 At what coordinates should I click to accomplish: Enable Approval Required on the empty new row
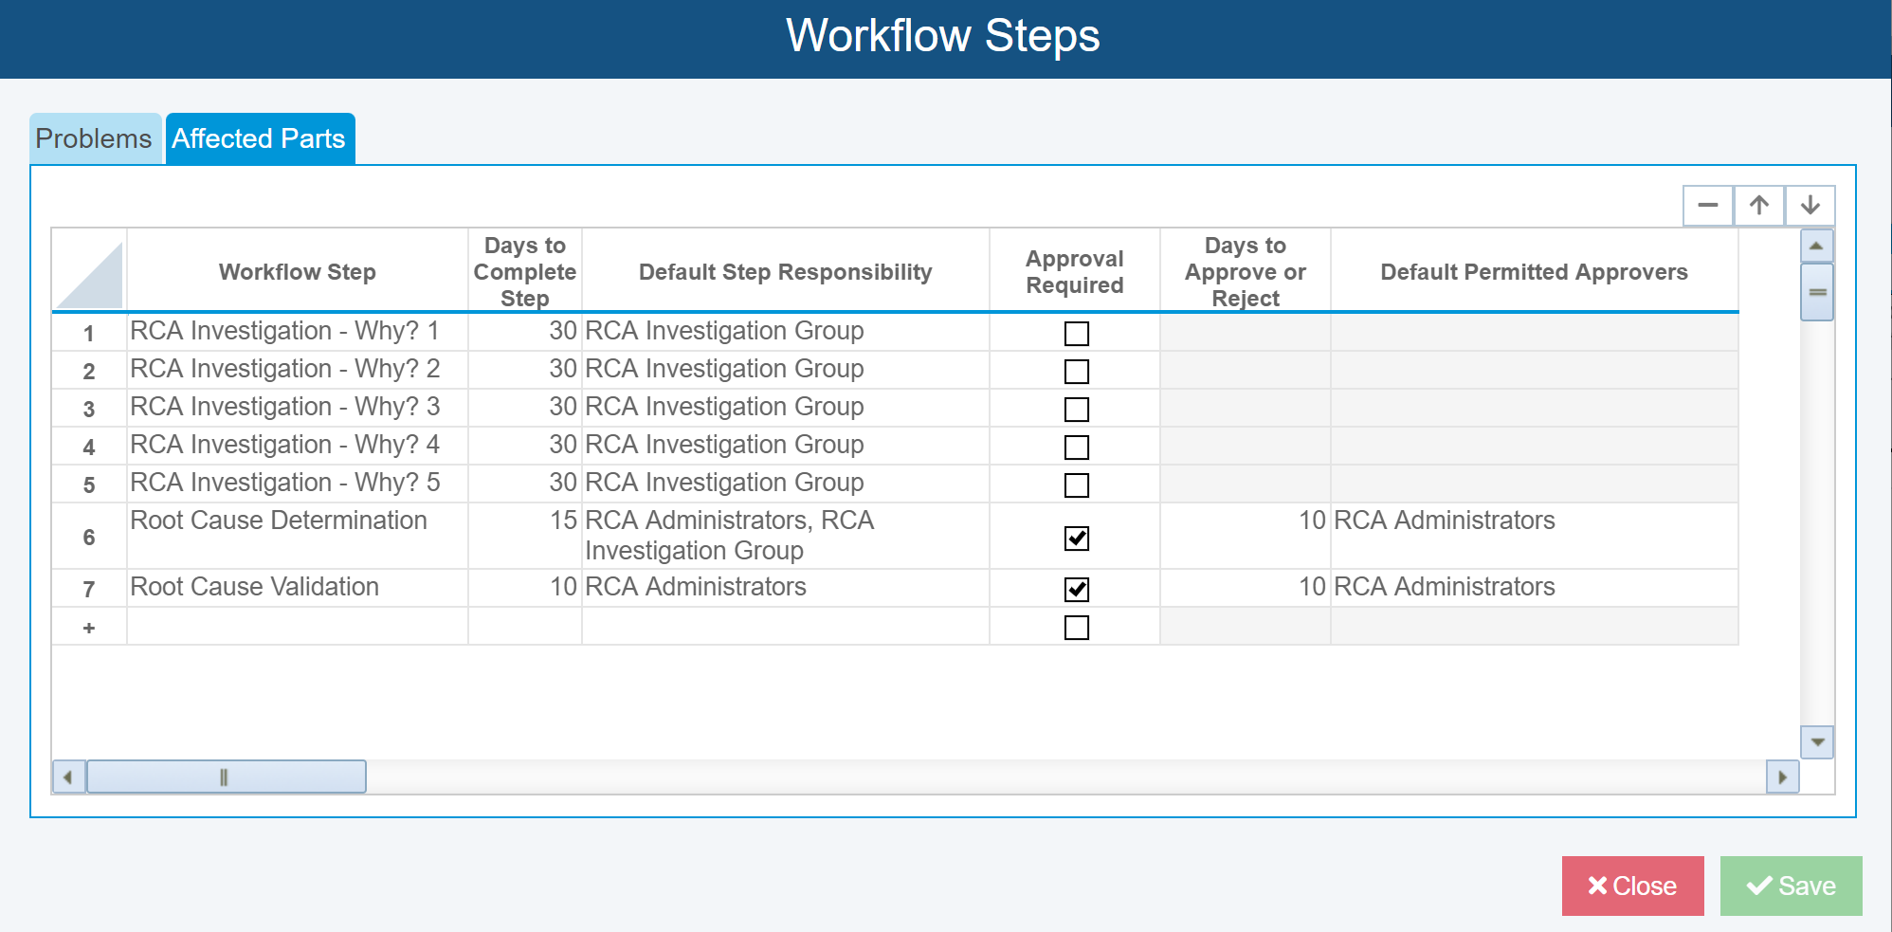click(x=1075, y=627)
